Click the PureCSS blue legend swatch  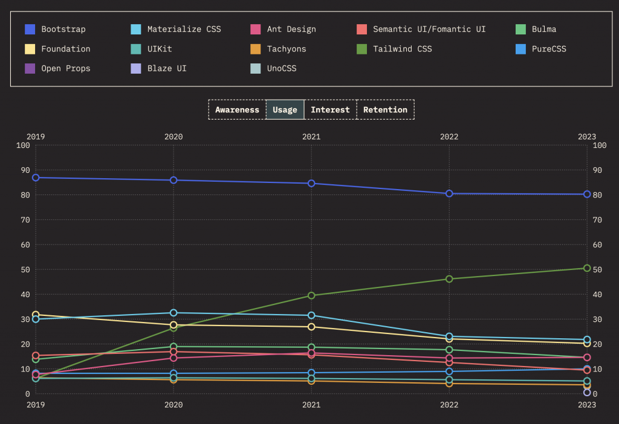[x=520, y=49]
